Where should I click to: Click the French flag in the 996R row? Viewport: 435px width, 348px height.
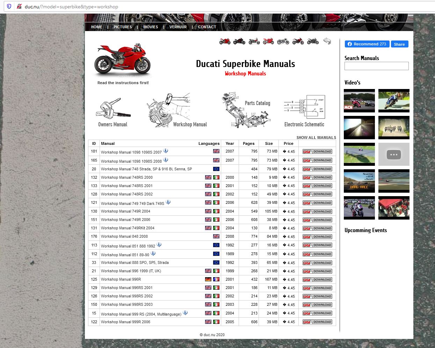216,279
